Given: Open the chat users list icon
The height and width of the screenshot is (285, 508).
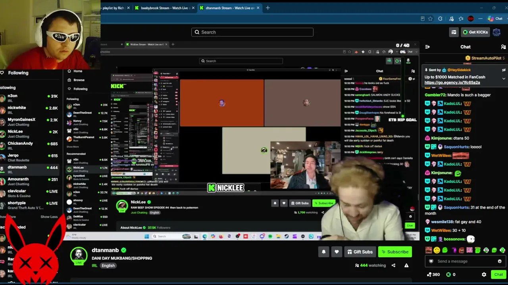Looking at the screenshot, I should 503,47.
